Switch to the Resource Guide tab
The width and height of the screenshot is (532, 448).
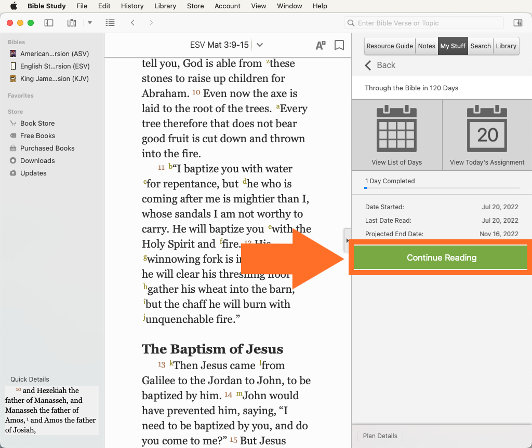(390, 46)
